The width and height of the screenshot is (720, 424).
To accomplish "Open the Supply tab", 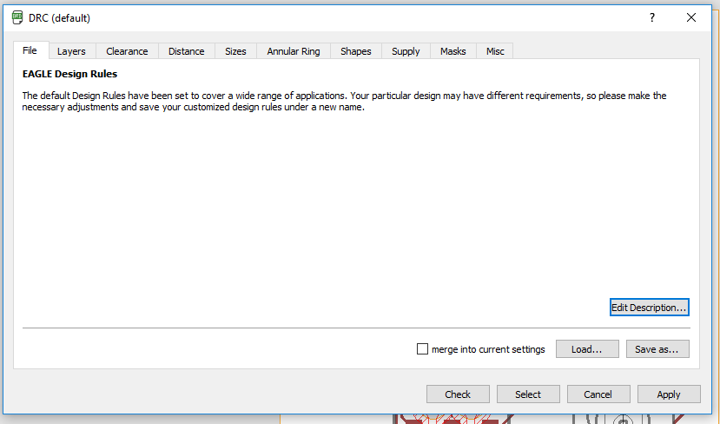I will click(x=406, y=51).
